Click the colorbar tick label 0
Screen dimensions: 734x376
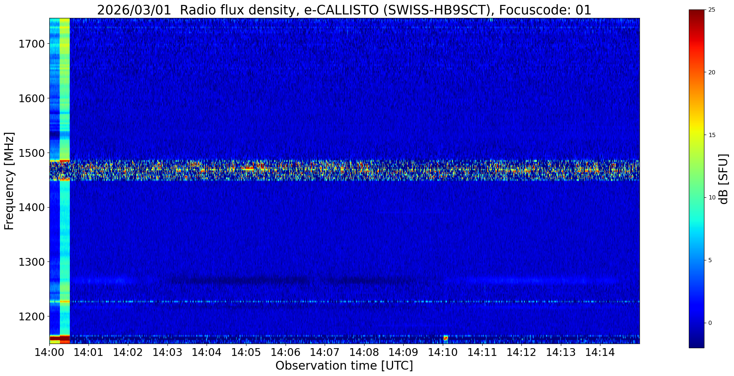point(710,323)
